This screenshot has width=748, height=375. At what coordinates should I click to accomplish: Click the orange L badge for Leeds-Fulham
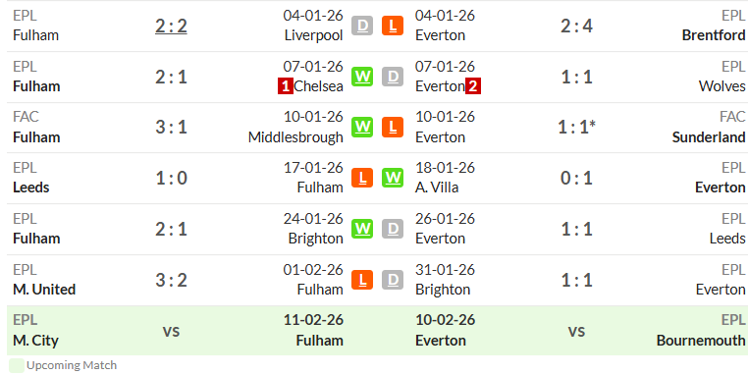(362, 178)
